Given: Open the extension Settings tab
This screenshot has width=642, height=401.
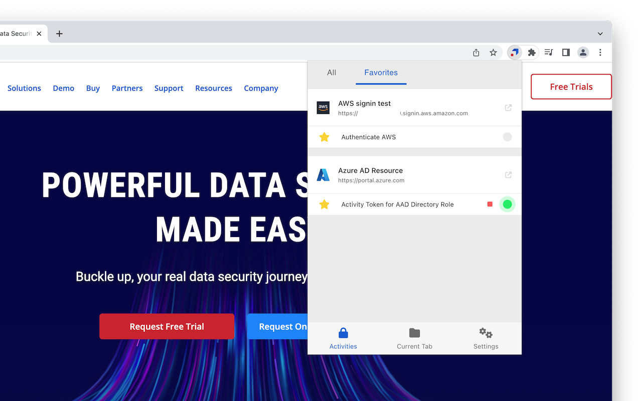Looking at the screenshot, I should (x=486, y=338).
